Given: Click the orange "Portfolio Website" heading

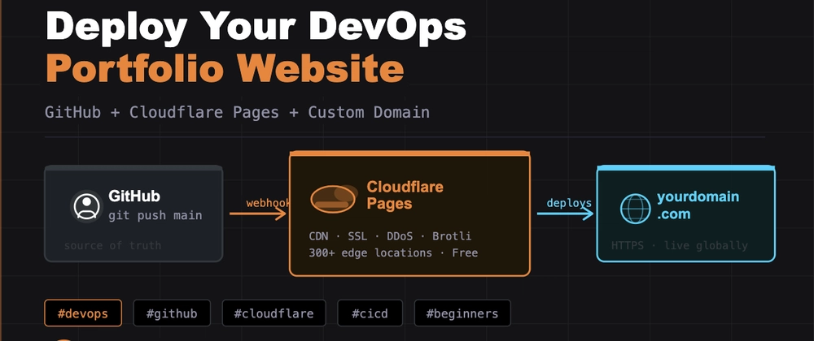Looking at the screenshot, I should coord(225,67).
